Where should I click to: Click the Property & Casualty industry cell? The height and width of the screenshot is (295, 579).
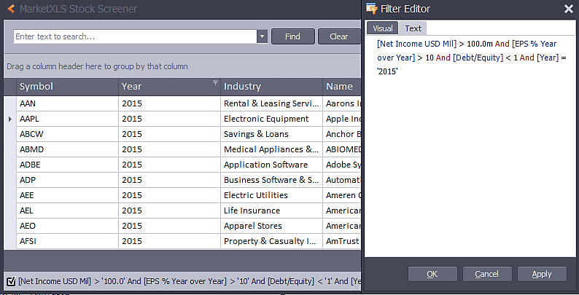click(271, 241)
